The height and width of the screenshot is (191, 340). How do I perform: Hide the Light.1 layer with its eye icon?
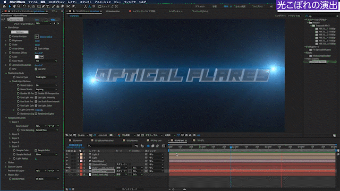pos(67,154)
